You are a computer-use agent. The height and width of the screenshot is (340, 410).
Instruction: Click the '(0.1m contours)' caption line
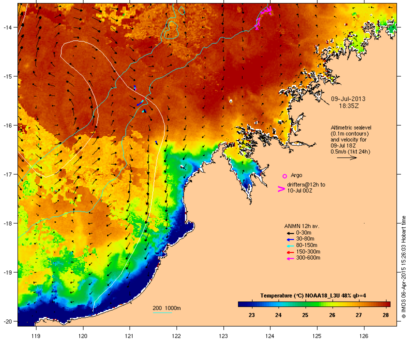(x=349, y=133)
